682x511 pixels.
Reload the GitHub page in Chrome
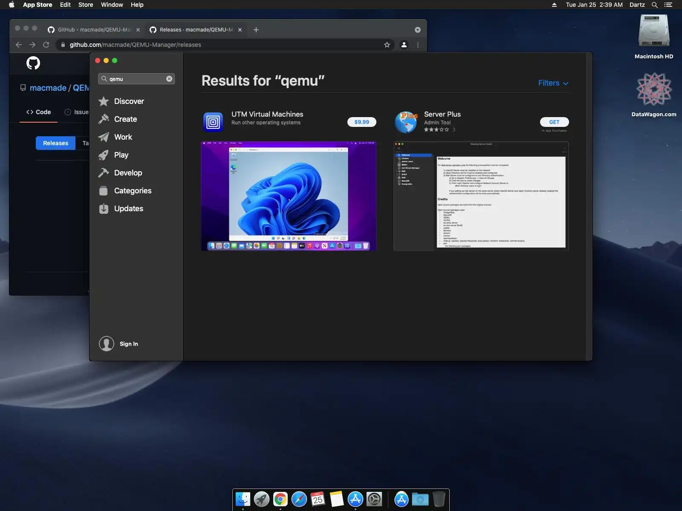pos(46,45)
